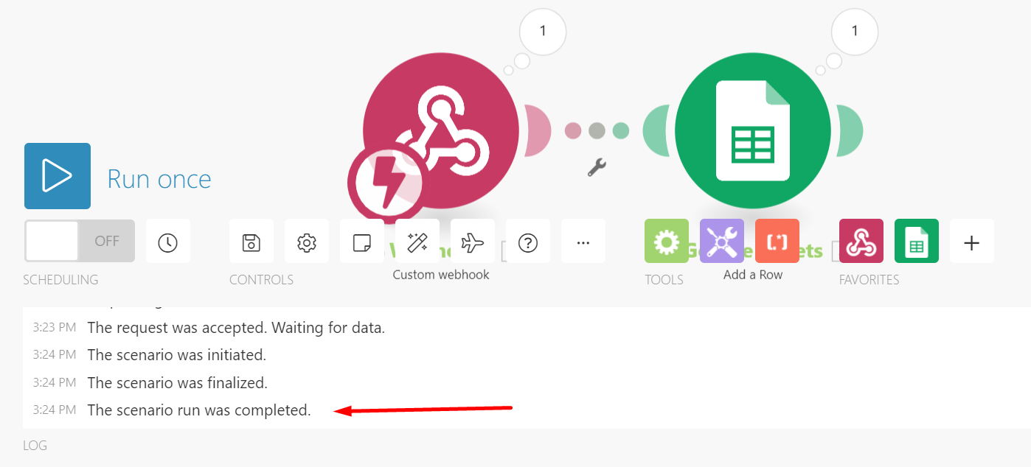The height and width of the screenshot is (467, 1031).
Task: Click the Run once label
Action: (x=159, y=179)
